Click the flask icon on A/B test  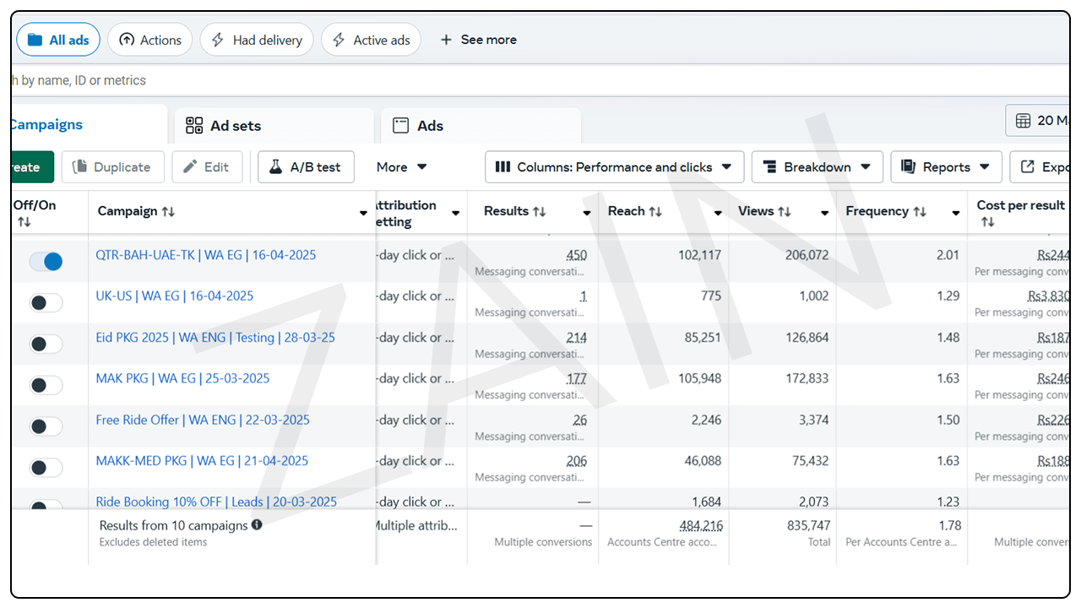tap(275, 167)
